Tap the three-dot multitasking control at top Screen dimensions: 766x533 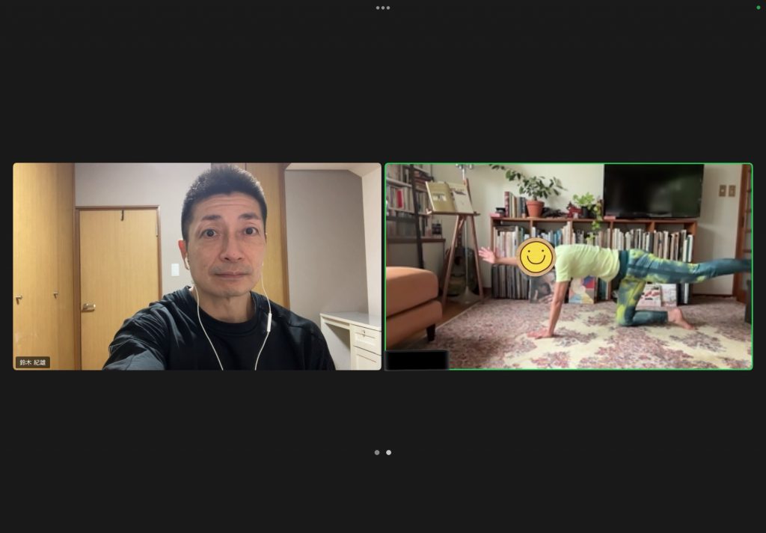pyautogui.click(x=383, y=7)
